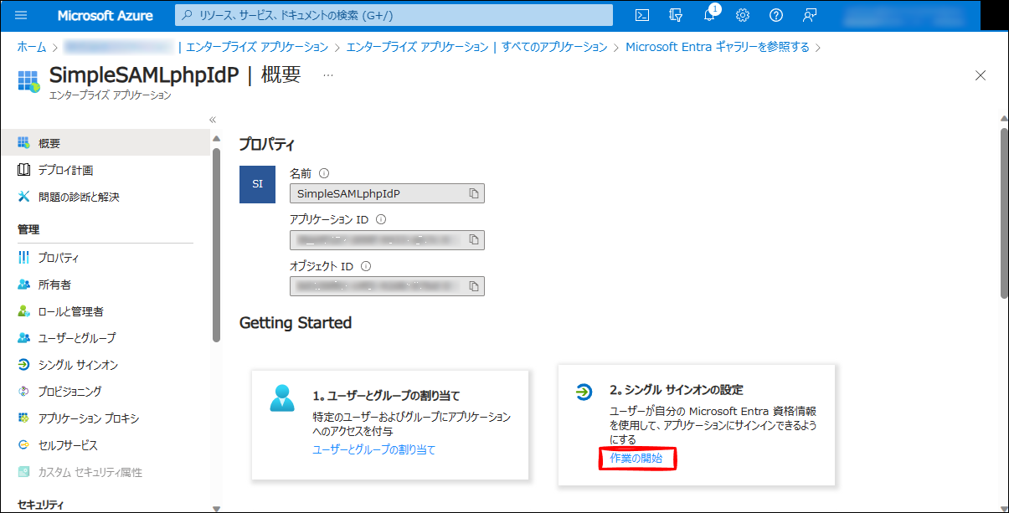Open ユーザーとグループ in the sidebar

(76, 338)
